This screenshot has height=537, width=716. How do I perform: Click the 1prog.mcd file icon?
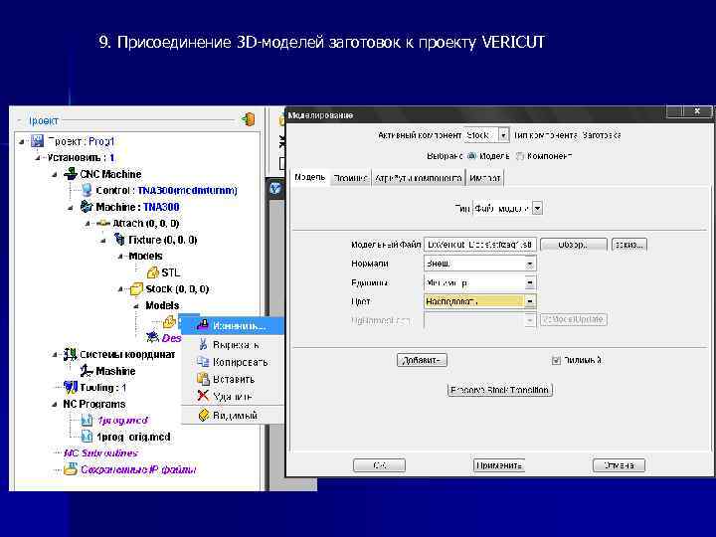87,420
